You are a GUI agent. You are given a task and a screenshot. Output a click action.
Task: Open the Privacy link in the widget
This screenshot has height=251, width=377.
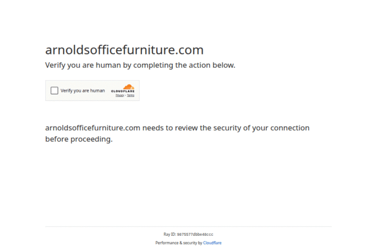pos(119,96)
